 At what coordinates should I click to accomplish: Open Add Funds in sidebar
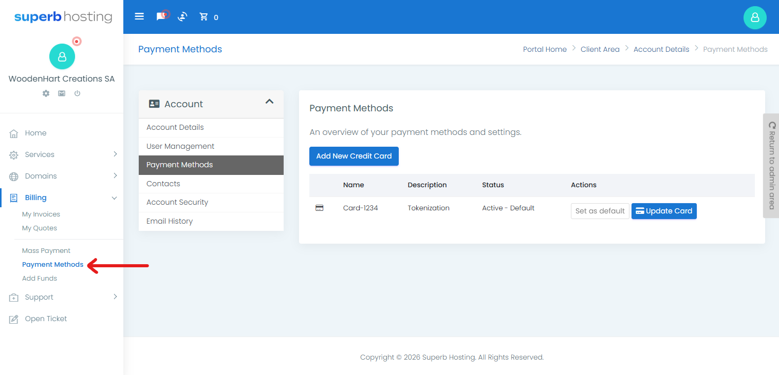(40, 279)
